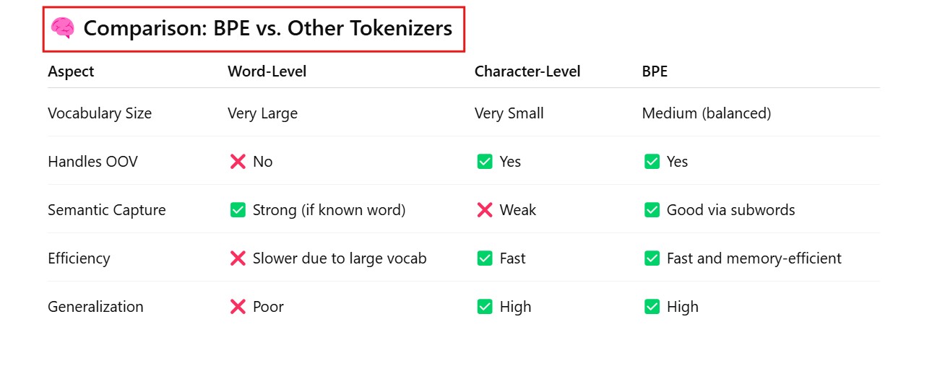Click the green check in BPE Handles OOV cell
The height and width of the screenshot is (379, 932).
(652, 162)
